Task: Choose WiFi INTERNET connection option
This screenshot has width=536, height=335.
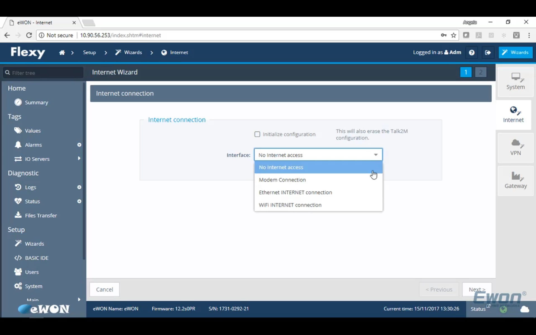Action: (x=318, y=205)
